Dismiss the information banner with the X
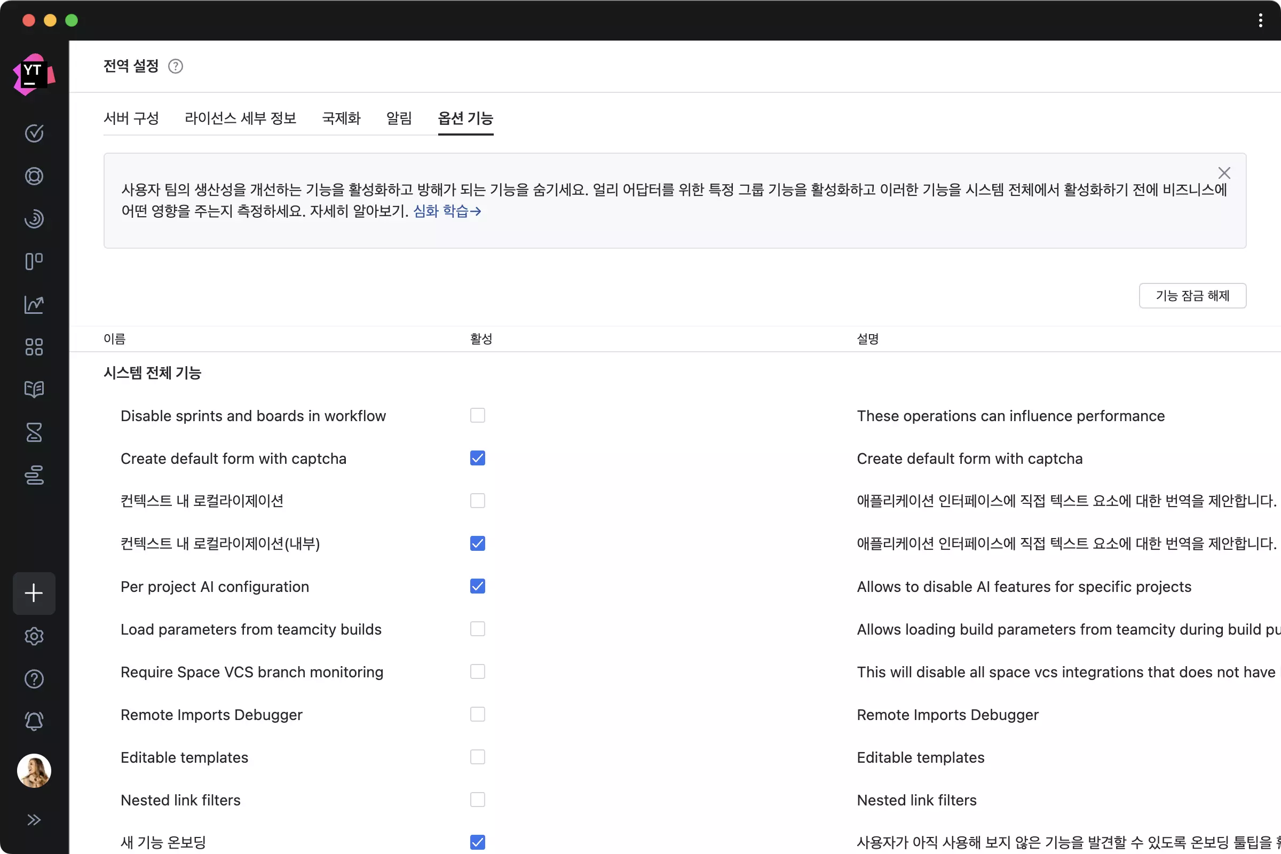The height and width of the screenshot is (854, 1281). pyautogui.click(x=1224, y=172)
